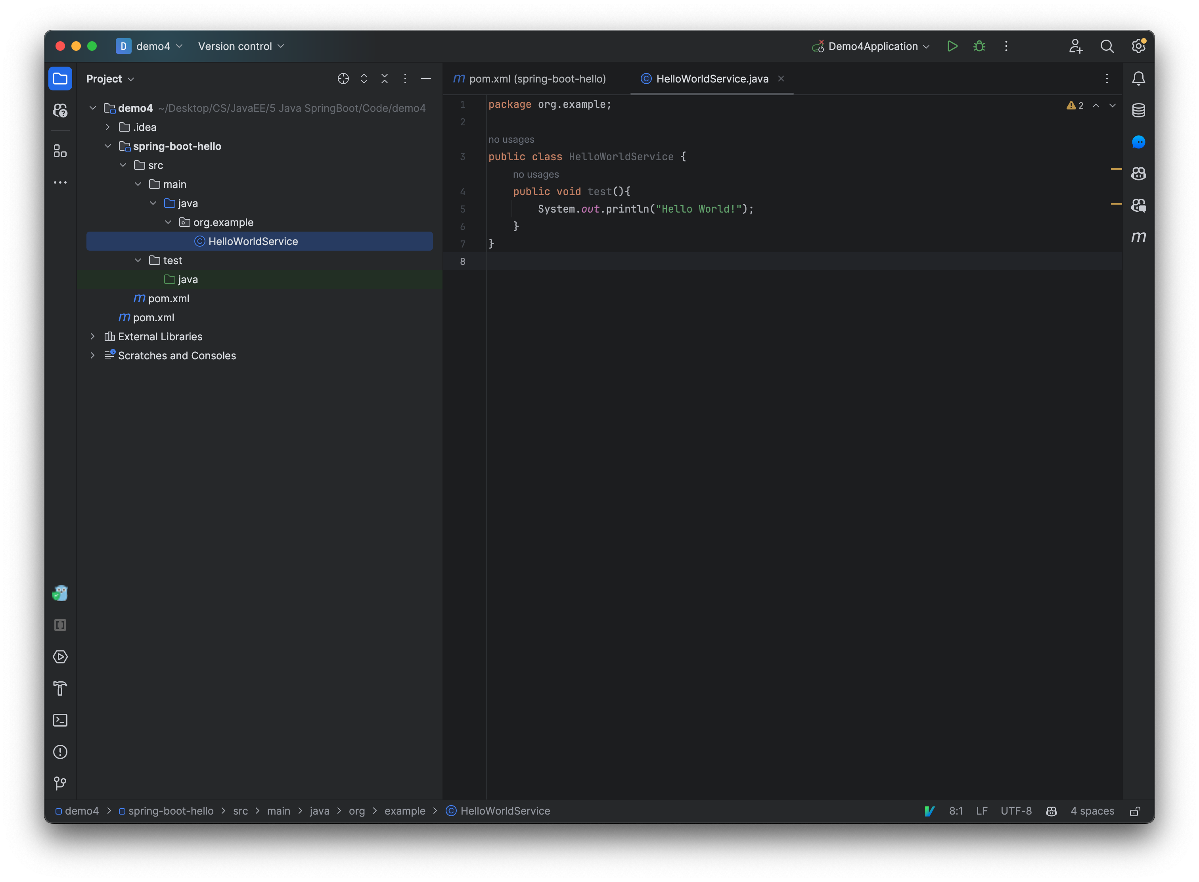Start debugging with the bug icon
Screen dimensions: 1199x882
click(979, 46)
